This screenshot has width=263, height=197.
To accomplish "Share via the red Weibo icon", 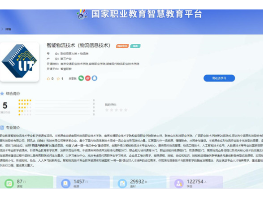I will [x=88, y=78].
